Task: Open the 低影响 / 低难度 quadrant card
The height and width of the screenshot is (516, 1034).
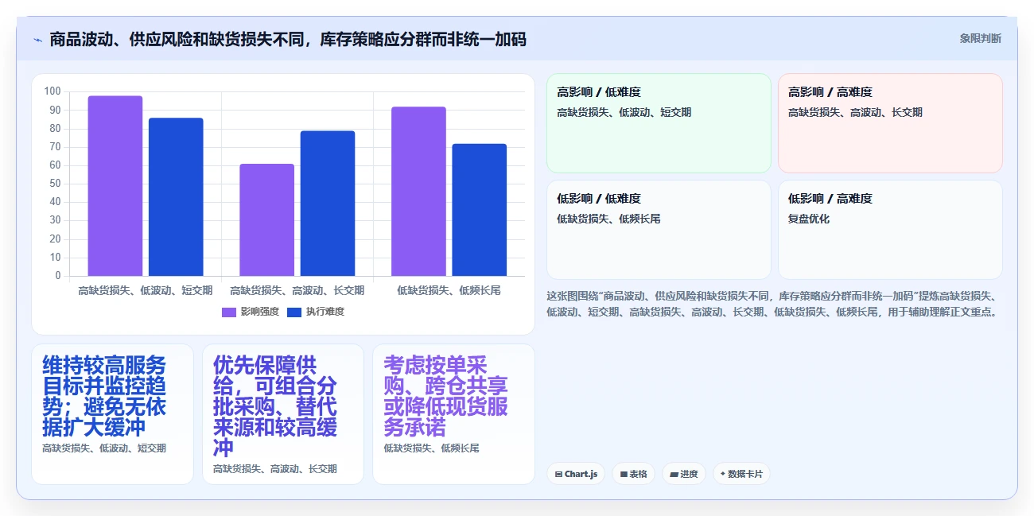Action: [659, 230]
